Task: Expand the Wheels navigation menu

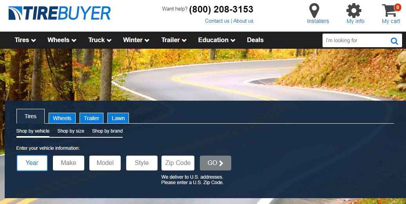Action: point(62,40)
